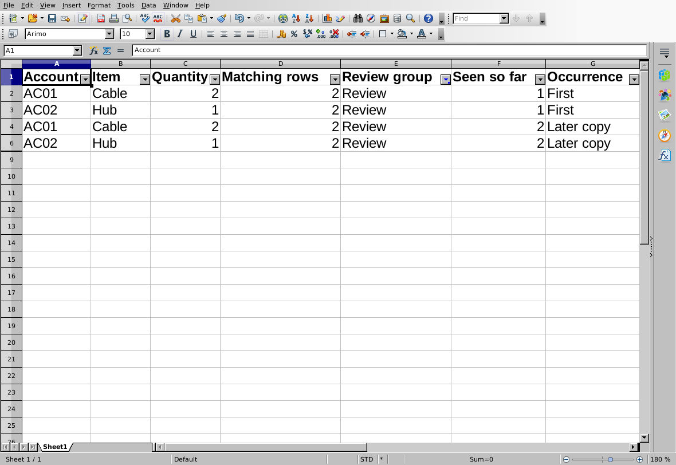Click the zoom in plus button

coord(640,459)
